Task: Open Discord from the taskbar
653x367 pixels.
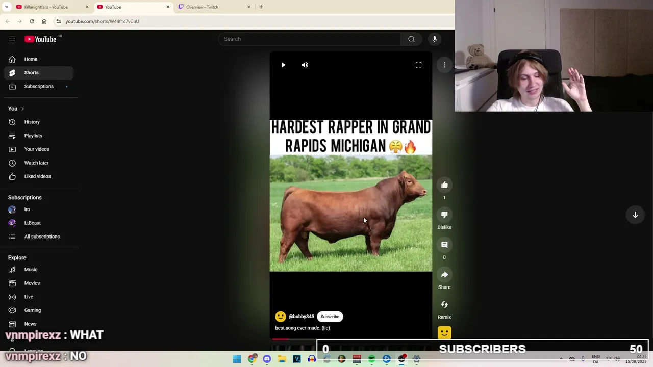Action: (x=267, y=359)
